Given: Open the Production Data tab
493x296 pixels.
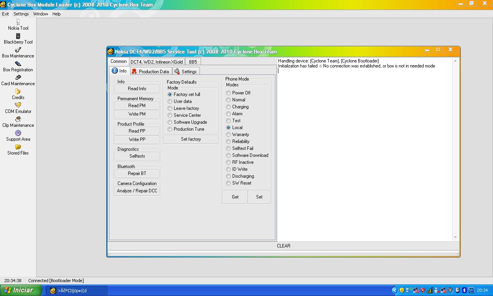Looking at the screenshot, I should (x=151, y=71).
